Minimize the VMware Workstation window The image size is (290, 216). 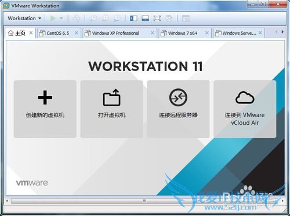click(x=252, y=4)
